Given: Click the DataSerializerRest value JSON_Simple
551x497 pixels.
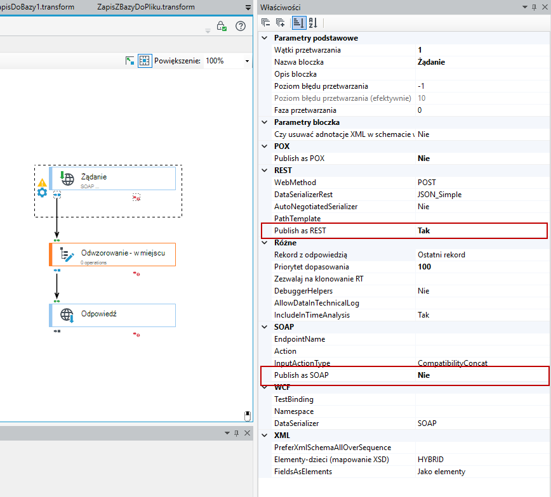Looking at the screenshot, I should 440,195.
